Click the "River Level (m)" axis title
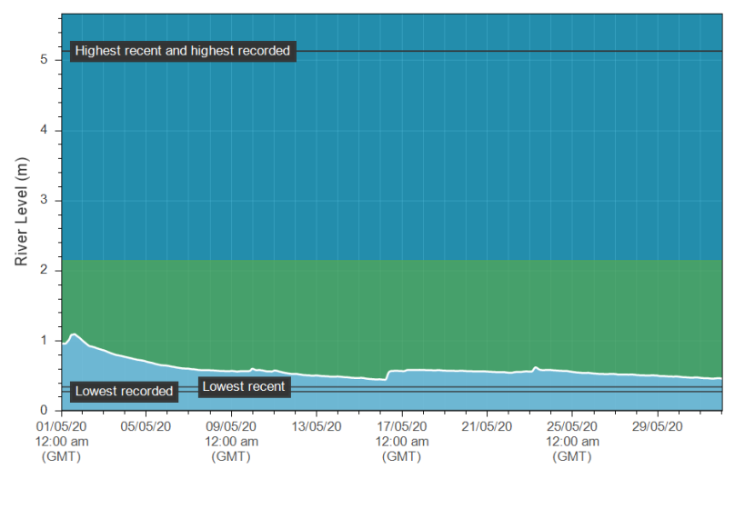 coord(22,212)
